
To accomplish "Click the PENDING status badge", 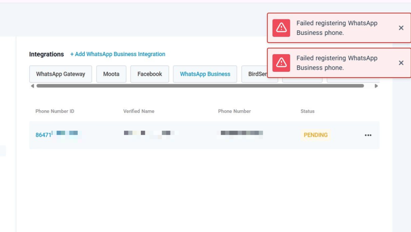I will pos(315,135).
